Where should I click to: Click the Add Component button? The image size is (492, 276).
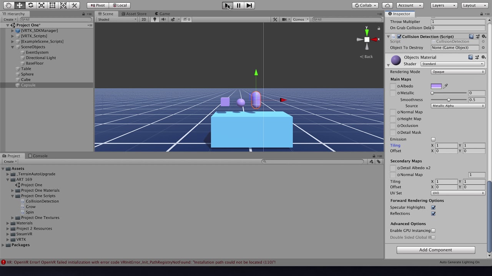click(435, 250)
